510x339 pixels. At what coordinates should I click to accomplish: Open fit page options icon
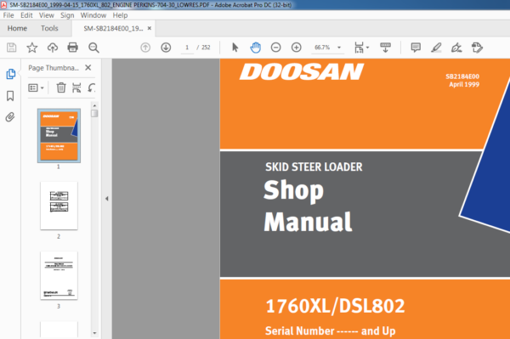tap(359, 48)
